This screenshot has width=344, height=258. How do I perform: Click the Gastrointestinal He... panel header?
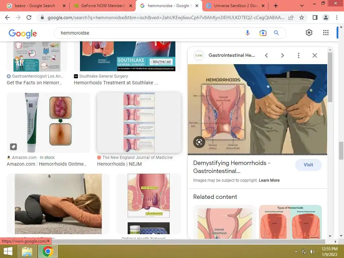[x=232, y=55]
